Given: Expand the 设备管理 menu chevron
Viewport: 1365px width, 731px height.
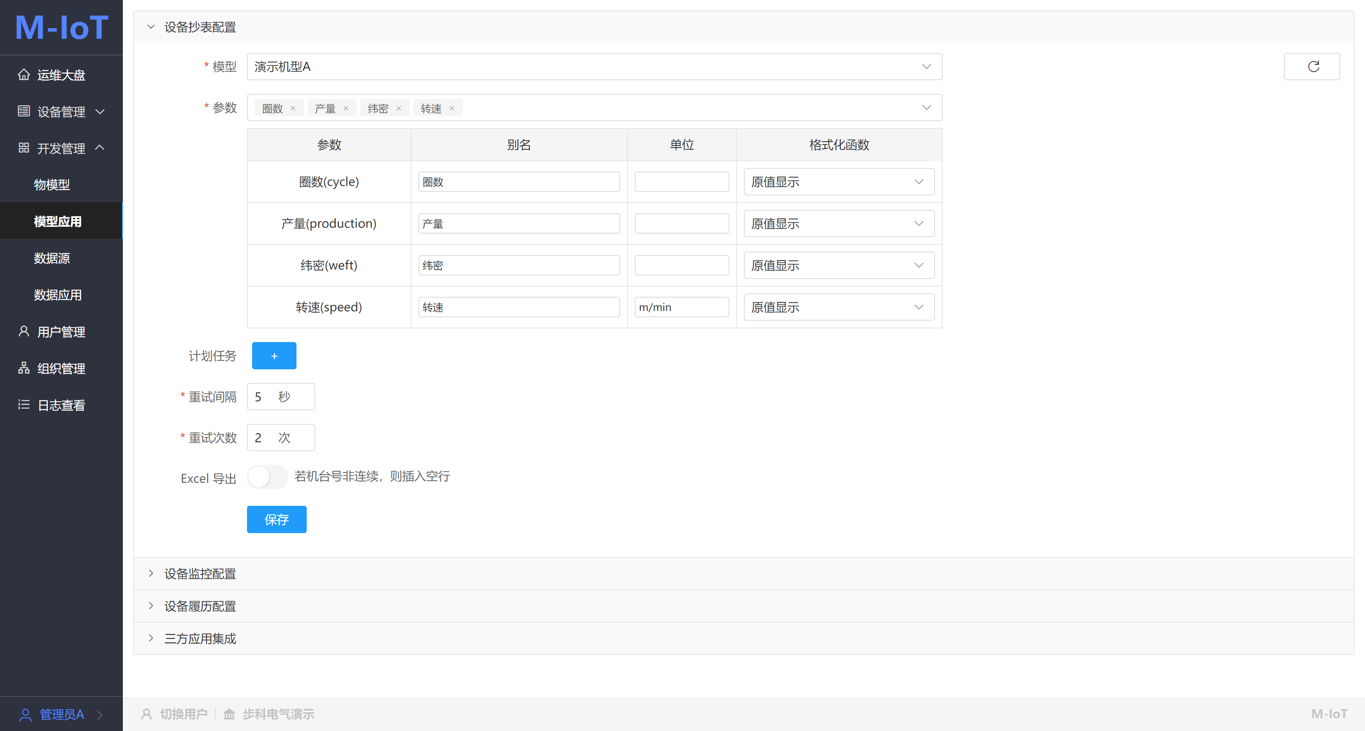Looking at the screenshot, I should (x=100, y=112).
